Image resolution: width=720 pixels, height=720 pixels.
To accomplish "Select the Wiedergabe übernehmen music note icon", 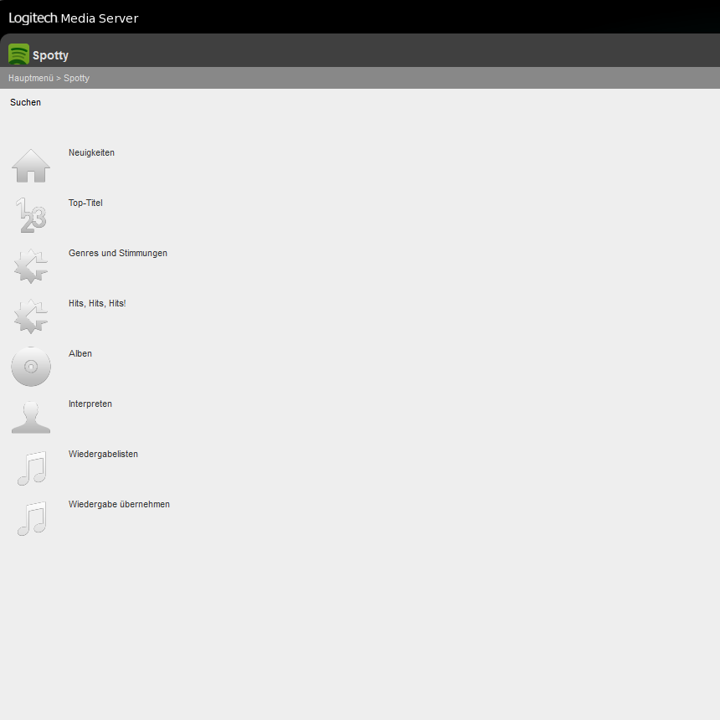I will pyautogui.click(x=32, y=518).
